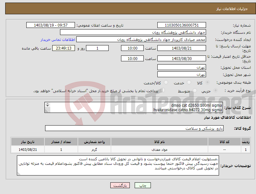Click the نوع فرآیند خرید label
Image resolution: width=256 pixels, height=194 pixels.
[x=238, y=91]
